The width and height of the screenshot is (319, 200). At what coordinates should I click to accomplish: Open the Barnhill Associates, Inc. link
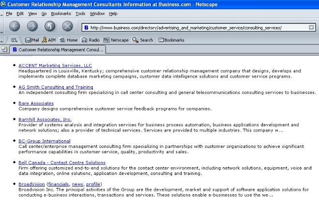(45, 120)
